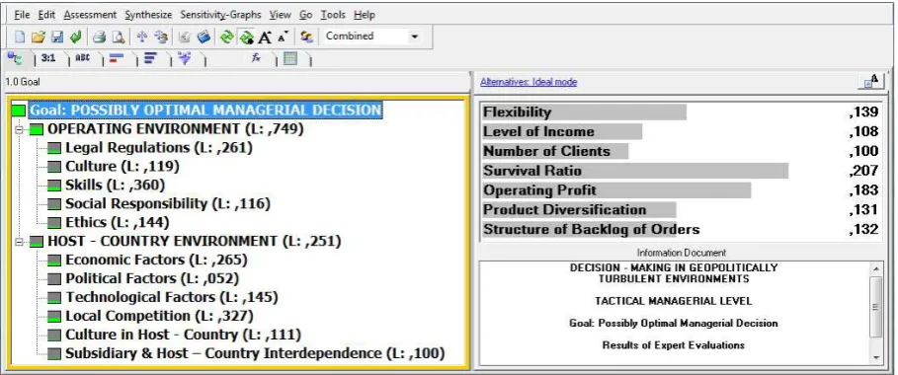Image resolution: width=898 pixels, height=375 pixels.
Task: Decrease font size with the small A icon
Action: click(x=283, y=37)
